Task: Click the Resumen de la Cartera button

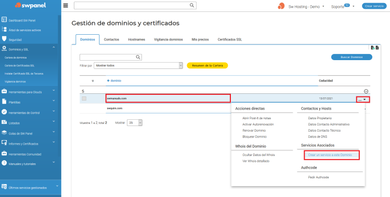Action: (207, 65)
